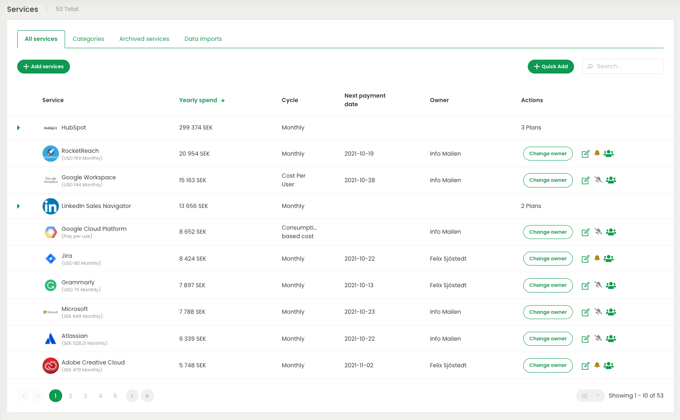Jump to last page arrow
This screenshot has width=680, height=420.
pyautogui.click(x=147, y=396)
